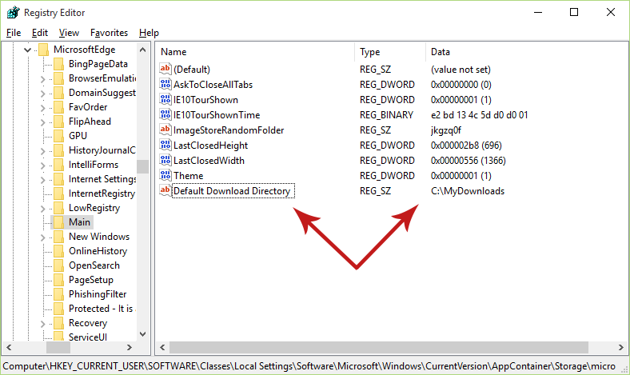Select the ServiceUI key
This screenshot has width=630, height=375.
pyautogui.click(x=88, y=337)
